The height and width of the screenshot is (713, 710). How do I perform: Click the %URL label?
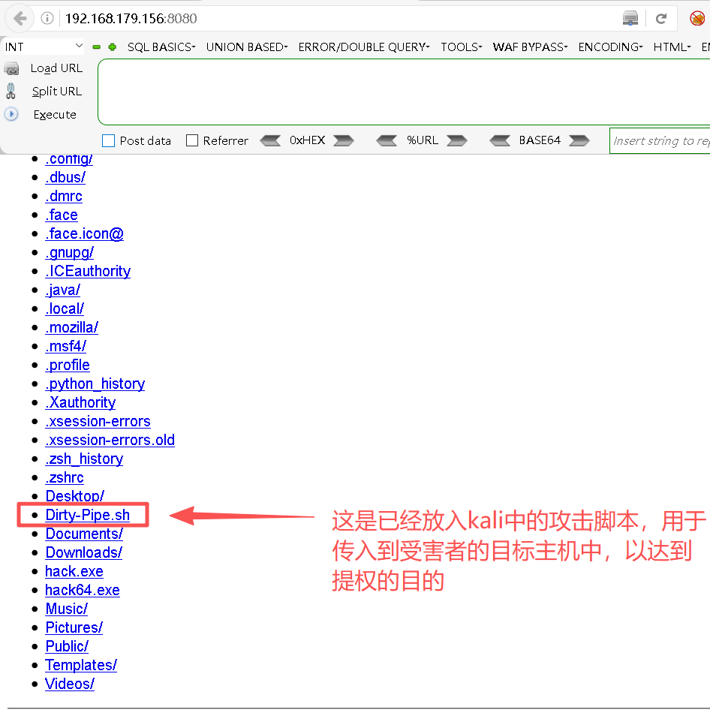tap(423, 140)
